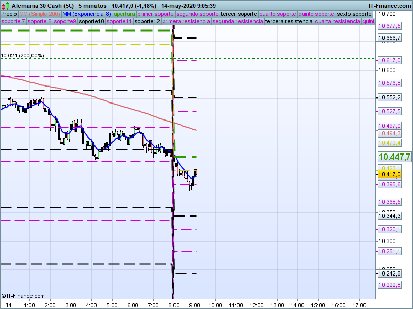Click the primera resistencia legend label
Screen dimensions: 413x309
click(x=186, y=22)
